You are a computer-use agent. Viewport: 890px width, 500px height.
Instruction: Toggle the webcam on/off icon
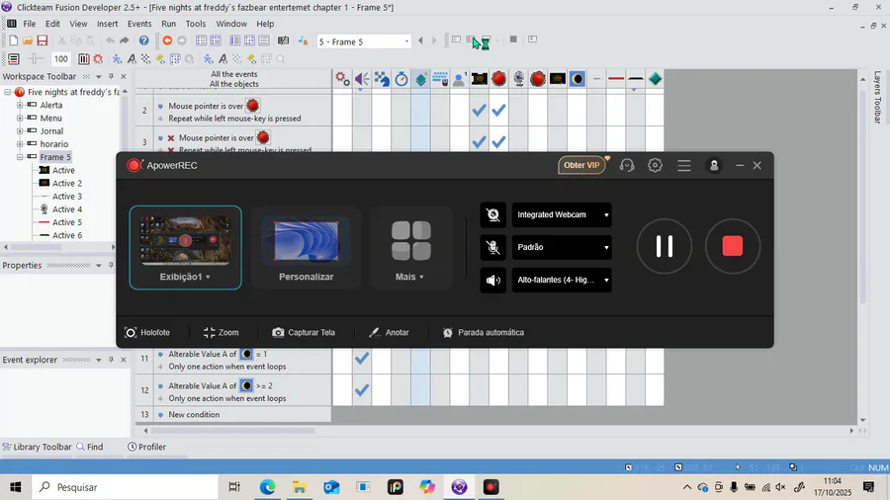click(x=492, y=214)
